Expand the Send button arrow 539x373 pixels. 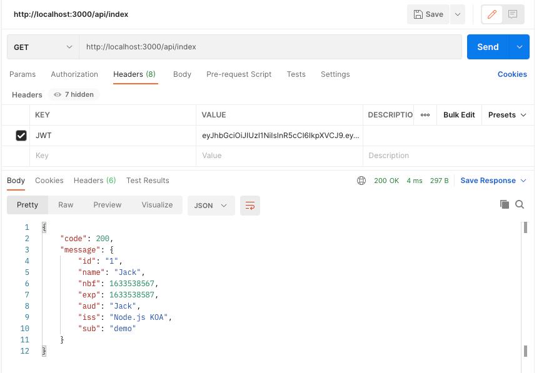(x=519, y=47)
